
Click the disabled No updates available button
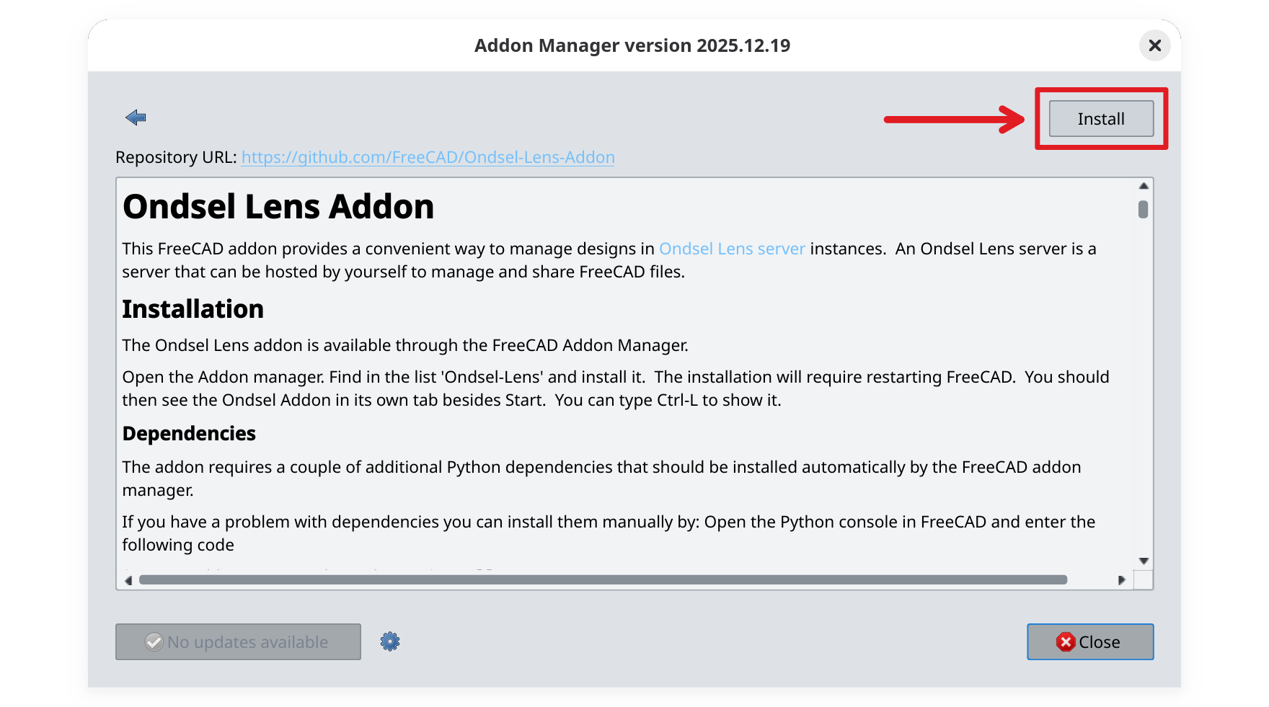238,641
